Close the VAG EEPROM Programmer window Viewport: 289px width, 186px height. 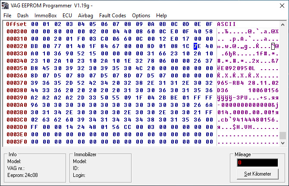(282, 6)
